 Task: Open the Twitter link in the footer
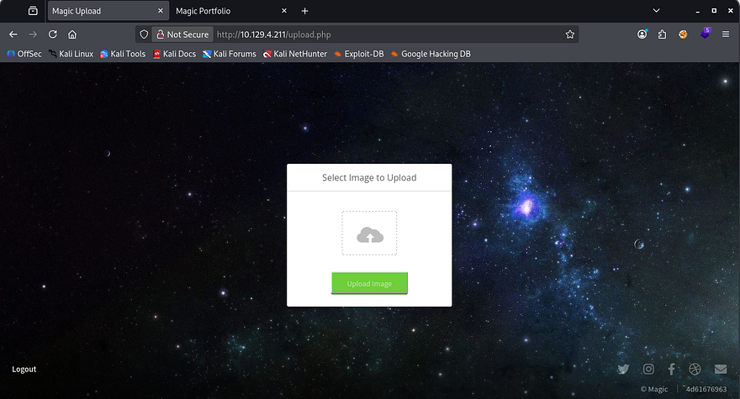pos(623,369)
